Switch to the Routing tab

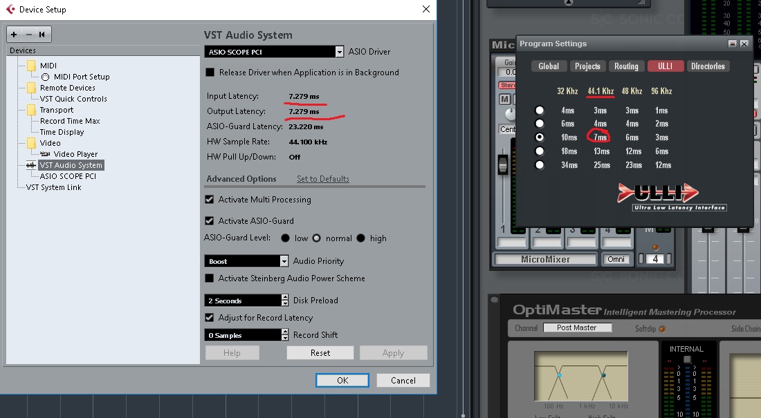point(626,66)
